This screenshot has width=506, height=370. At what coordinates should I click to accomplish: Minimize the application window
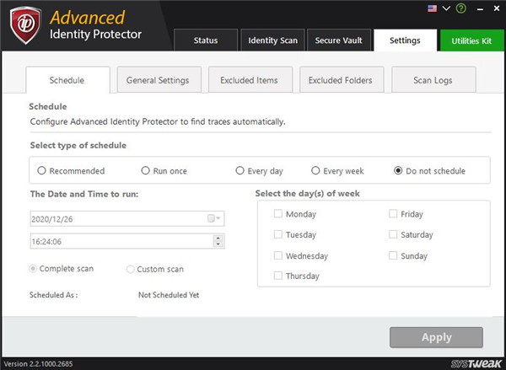pyautogui.click(x=480, y=9)
